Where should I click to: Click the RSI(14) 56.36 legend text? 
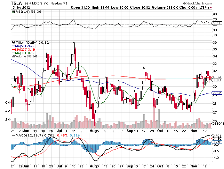pyautogui.click(x=28, y=12)
